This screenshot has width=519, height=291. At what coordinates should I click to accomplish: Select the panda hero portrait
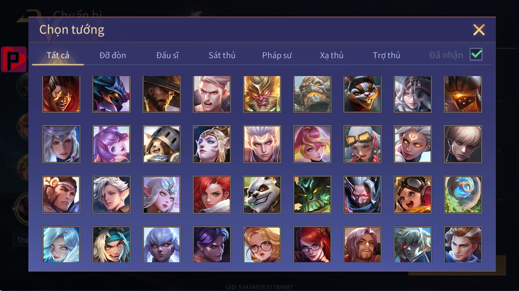[262, 195]
